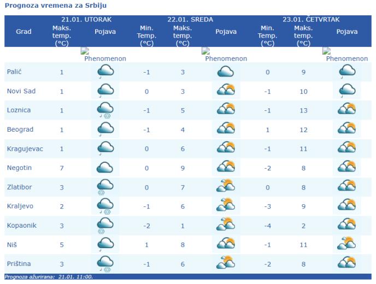
Task: Click Kopaonik Tuesday snow cloud icon
Action: click(105, 226)
